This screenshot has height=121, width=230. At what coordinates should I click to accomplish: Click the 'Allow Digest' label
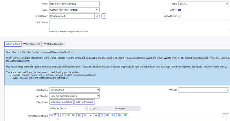click(x=170, y=16)
